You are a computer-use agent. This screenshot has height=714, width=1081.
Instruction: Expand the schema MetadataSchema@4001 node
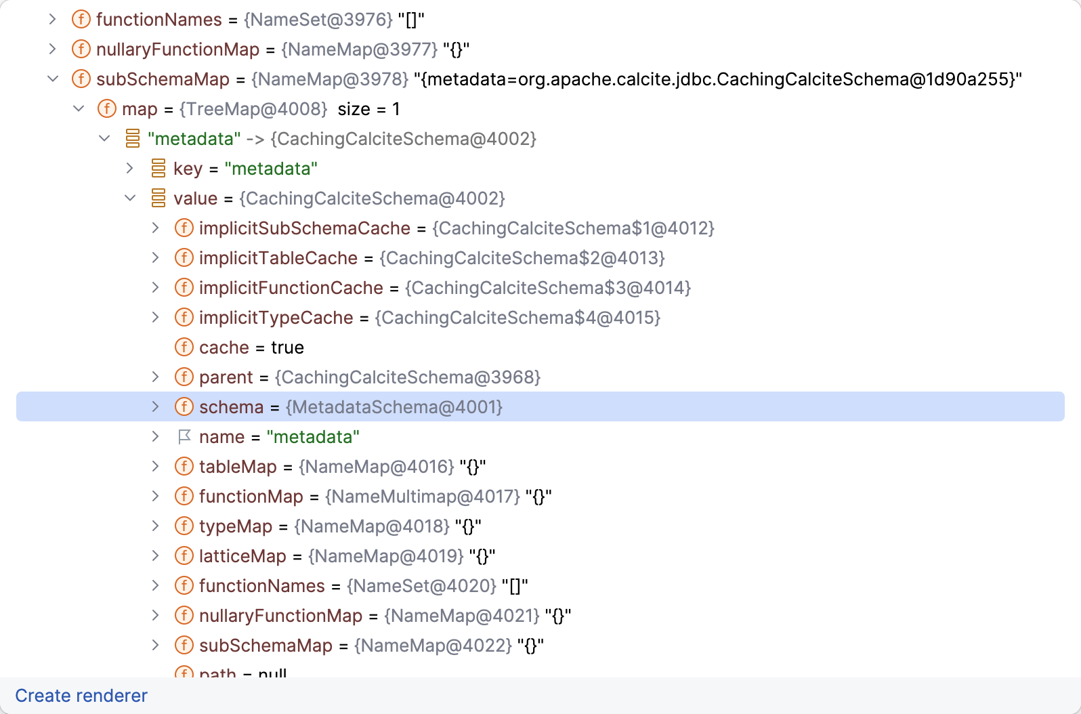tap(155, 407)
